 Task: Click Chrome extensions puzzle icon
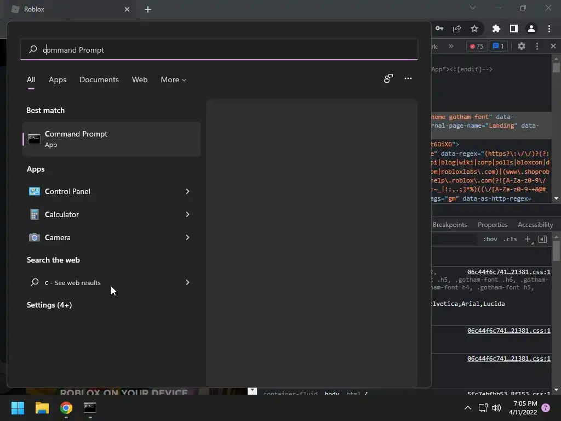coord(496,29)
